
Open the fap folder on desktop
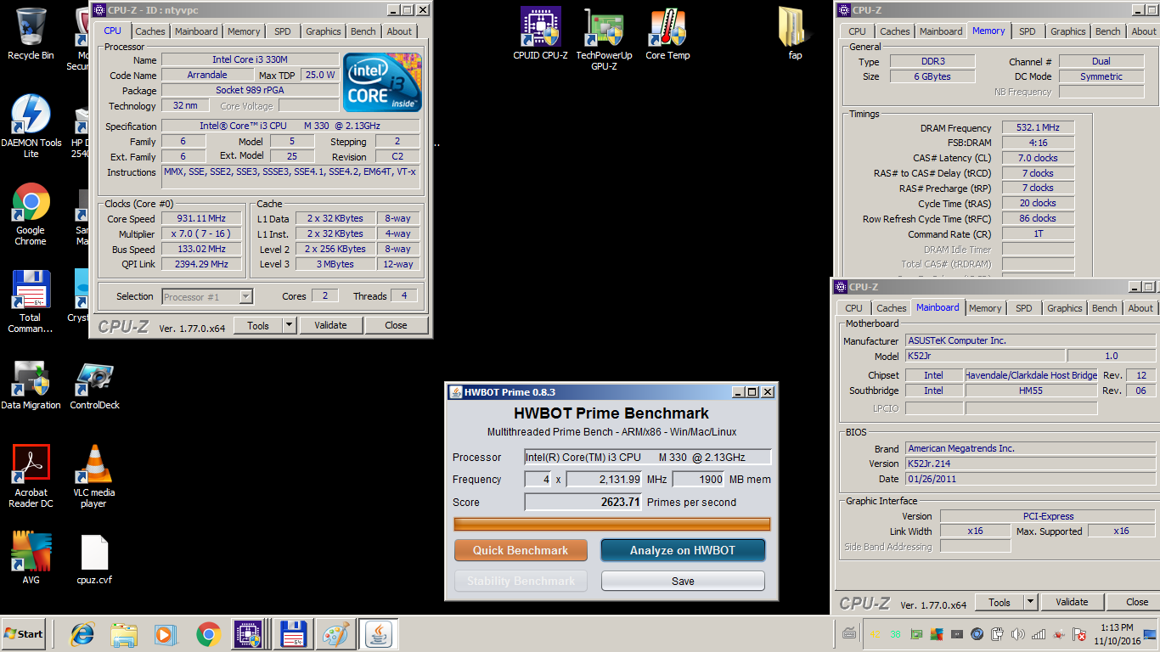pos(795,34)
